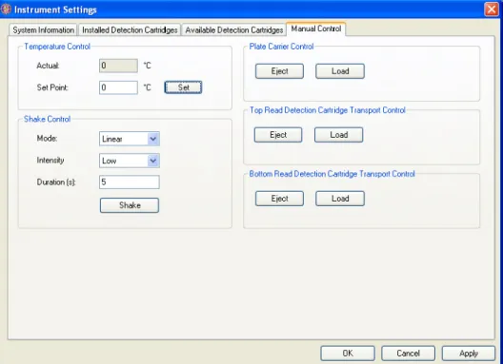This screenshot has width=503, height=364.
Task: Switch to the System Information tab
Action: point(43,30)
